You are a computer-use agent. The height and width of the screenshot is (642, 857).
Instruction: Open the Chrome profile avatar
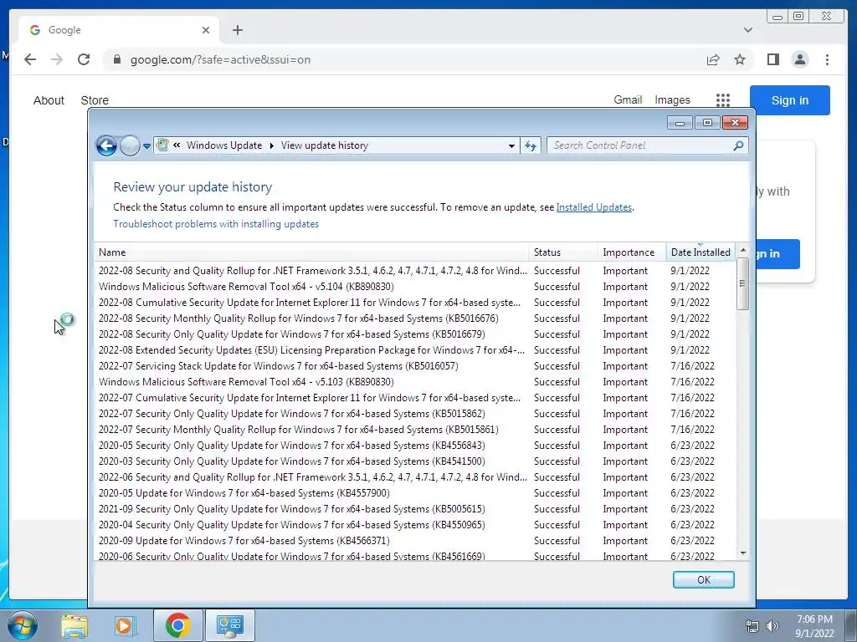pos(800,59)
